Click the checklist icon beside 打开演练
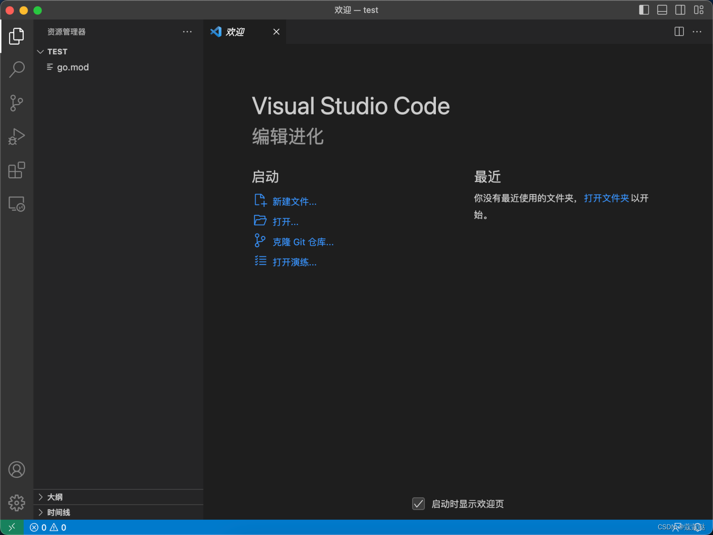The width and height of the screenshot is (713, 535). (x=260, y=261)
